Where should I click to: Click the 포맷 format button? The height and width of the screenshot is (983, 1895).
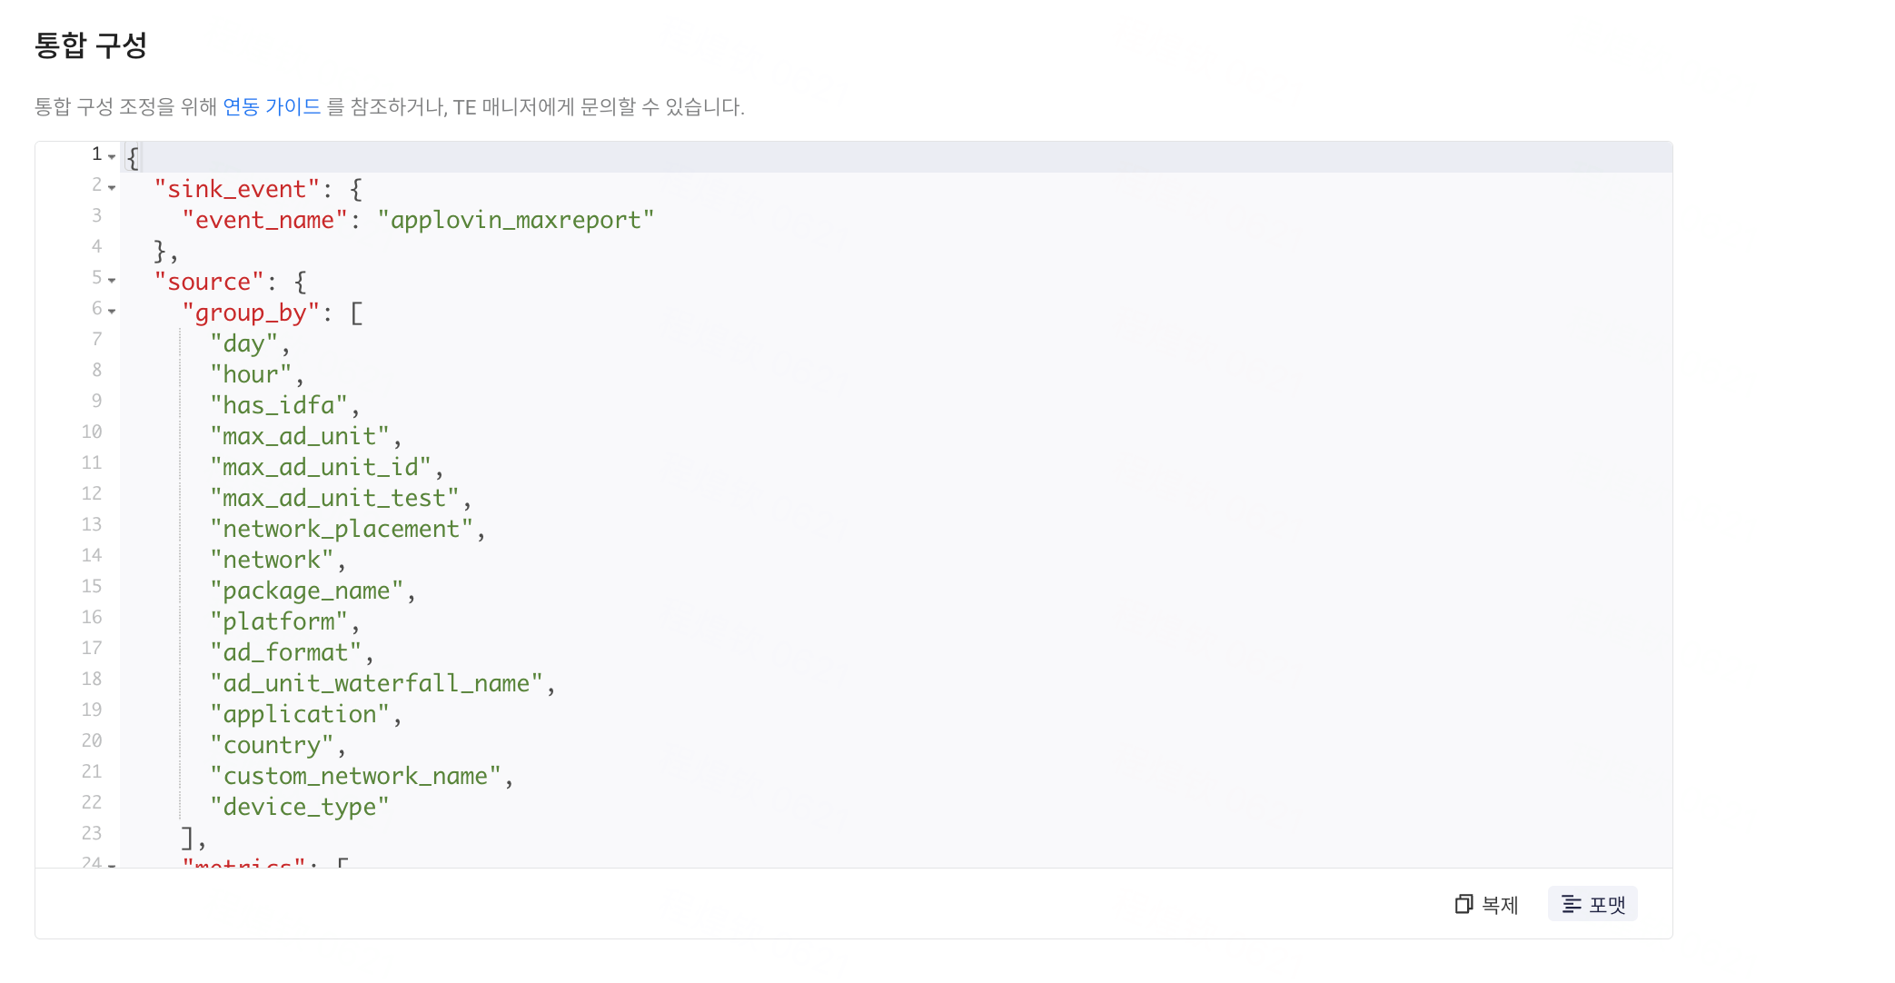1592,904
